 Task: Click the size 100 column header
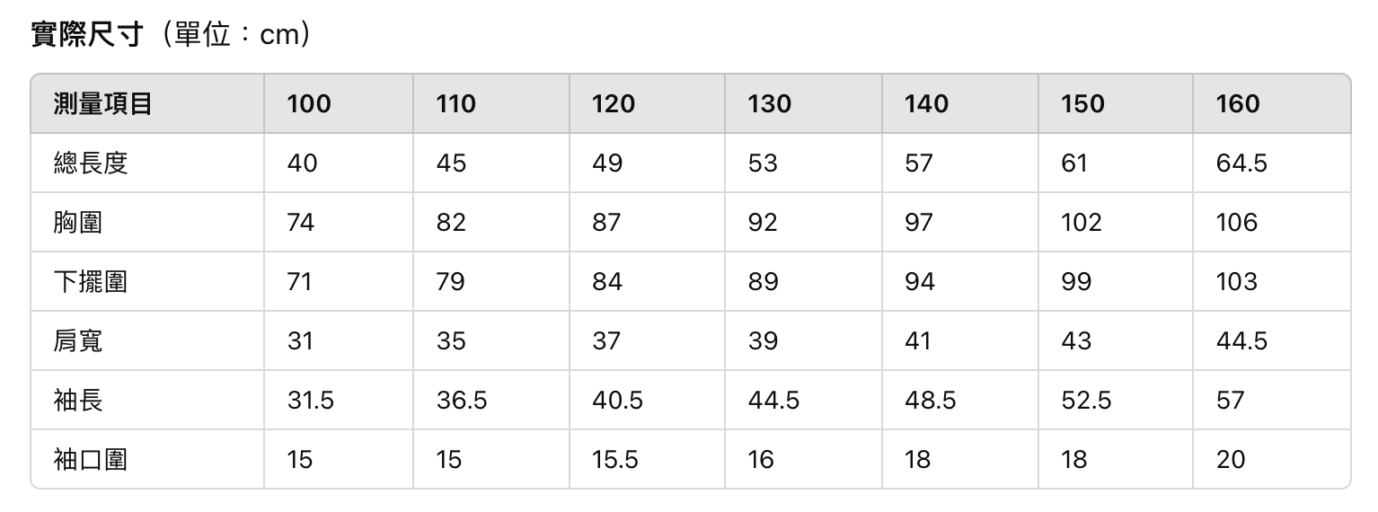click(x=309, y=104)
